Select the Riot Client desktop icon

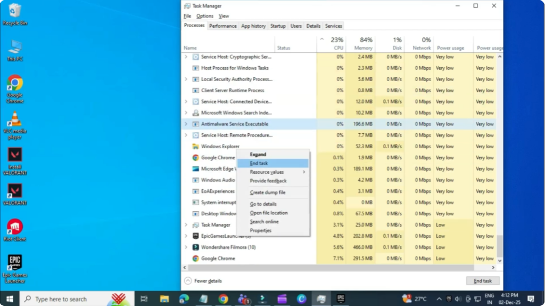tap(15, 227)
